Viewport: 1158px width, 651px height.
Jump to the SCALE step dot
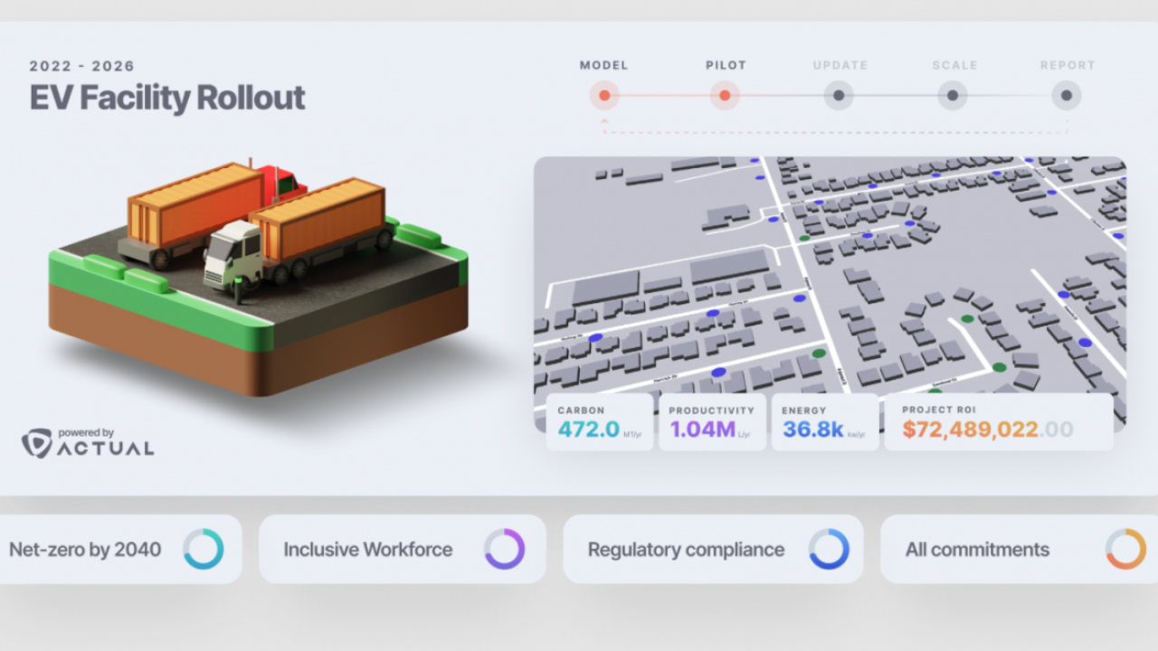coord(953,95)
